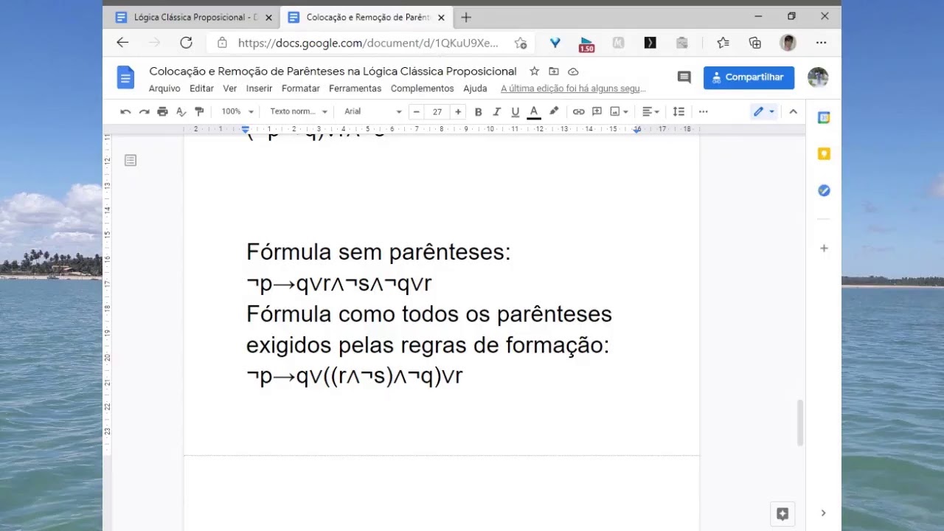Open the zoom 100% dropdown
Screen dimensions: 944x531
237,111
